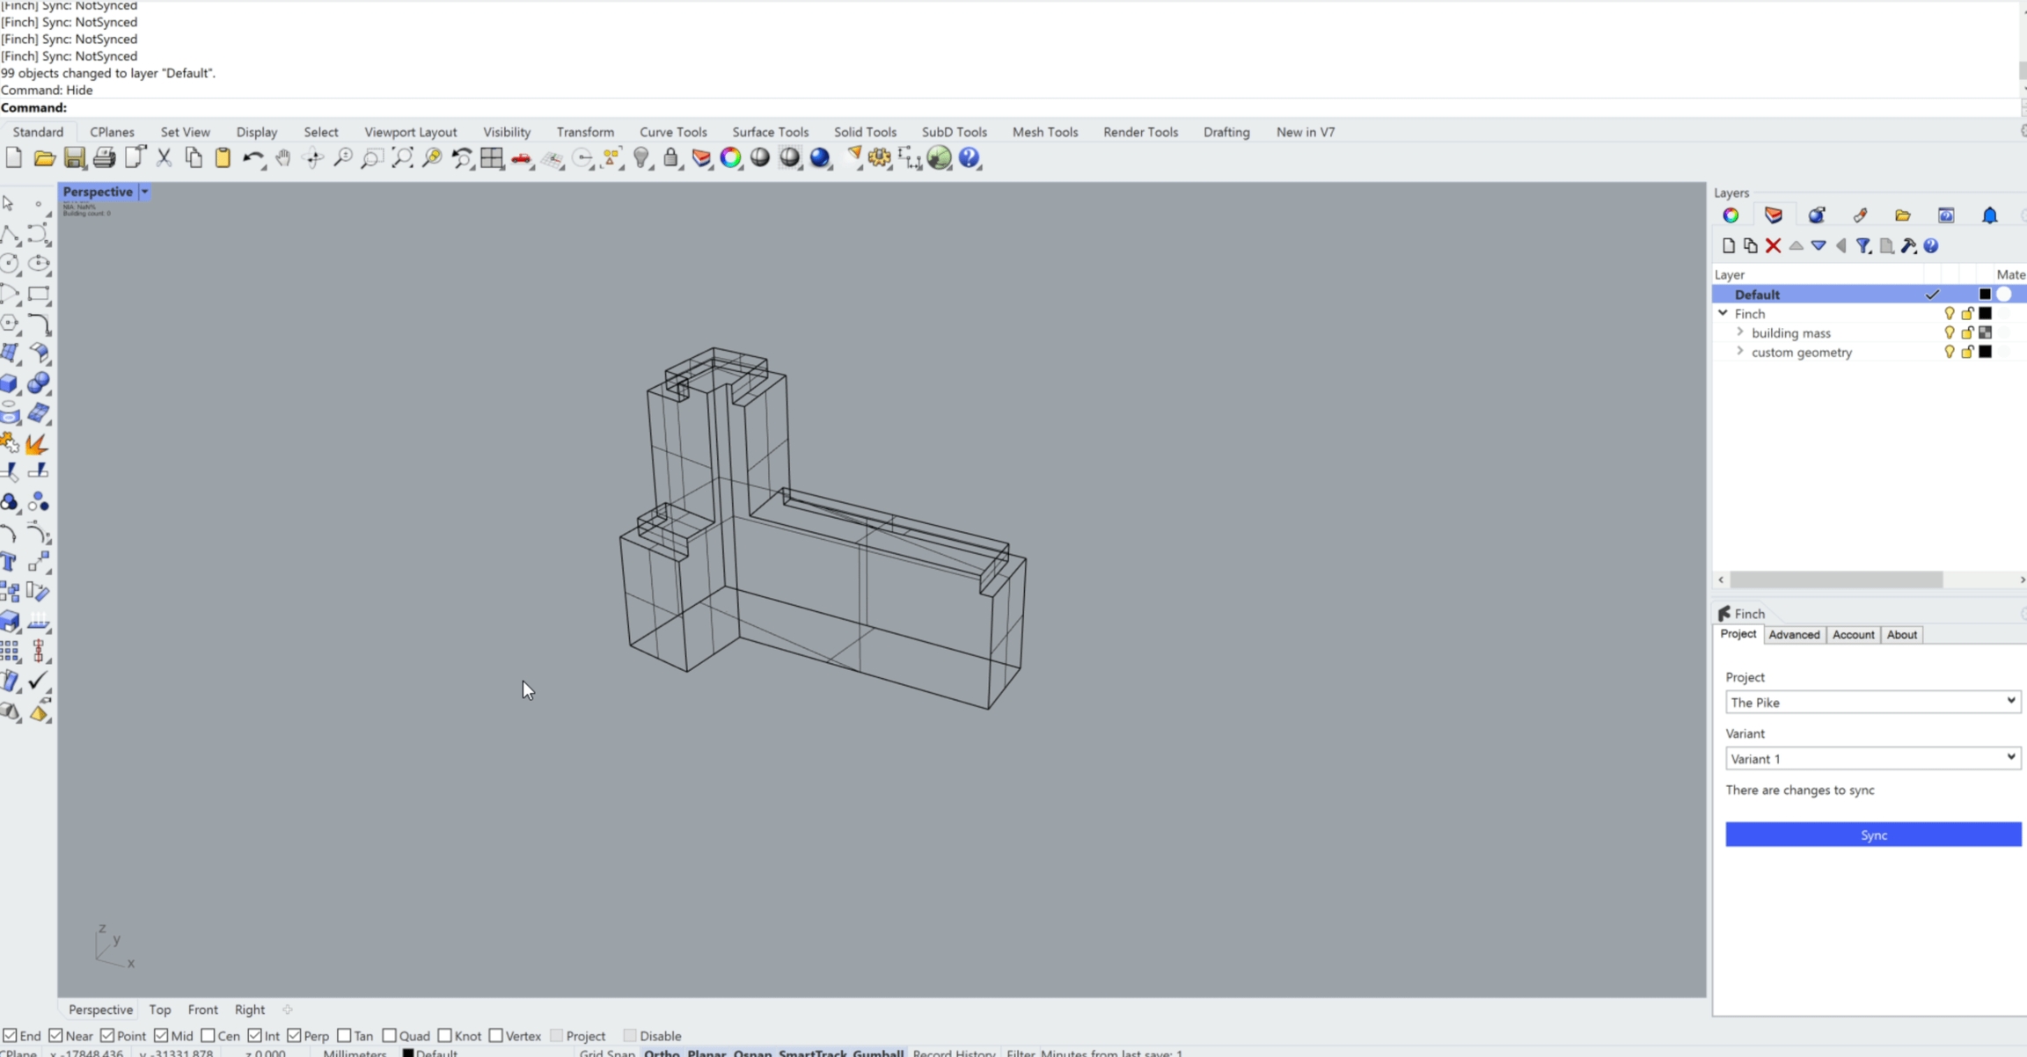Click the layer filter funnel icon
The image size is (2027, 1057).
tap(1863, 246)
